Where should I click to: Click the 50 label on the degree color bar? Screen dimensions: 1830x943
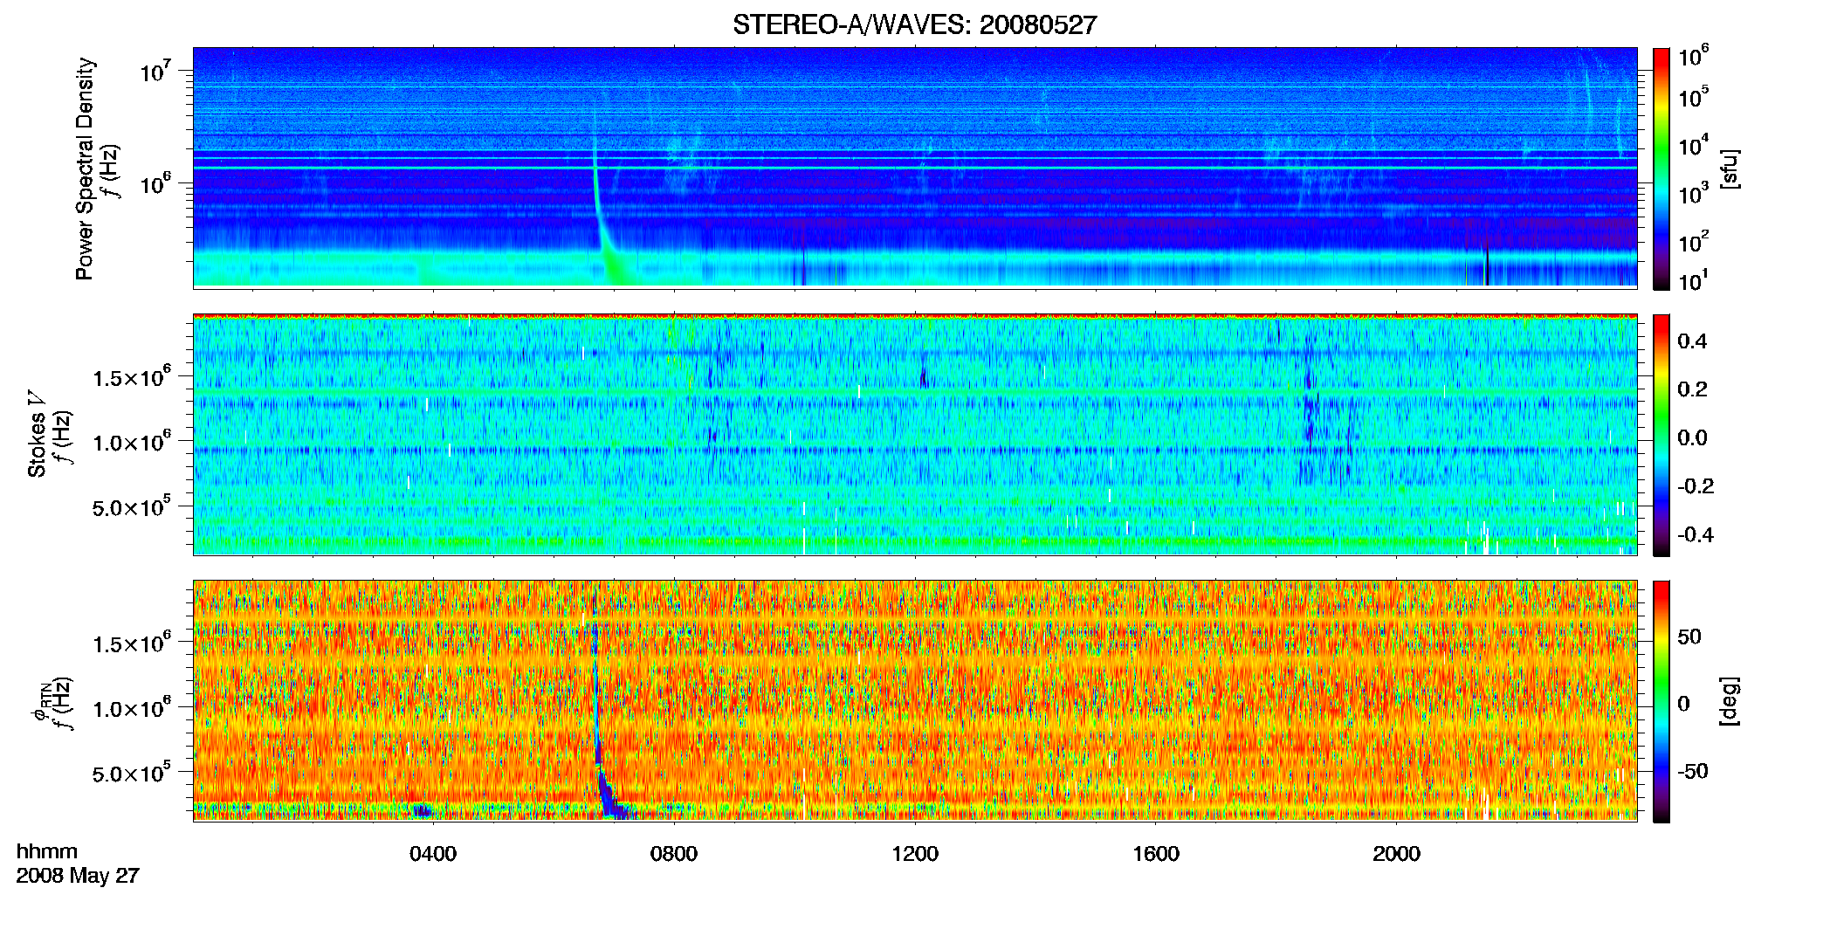point(1689,637)
